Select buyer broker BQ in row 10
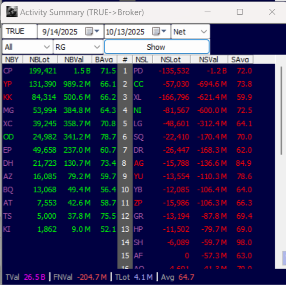286x285 pixels. pos(8,190)
